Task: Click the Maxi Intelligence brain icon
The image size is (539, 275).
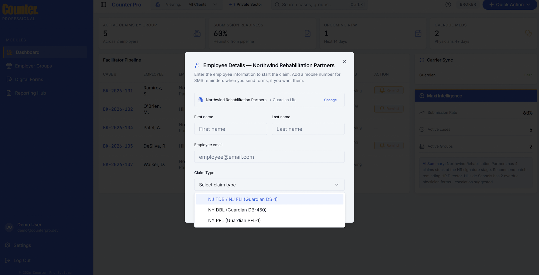Action: coord(422,96)
